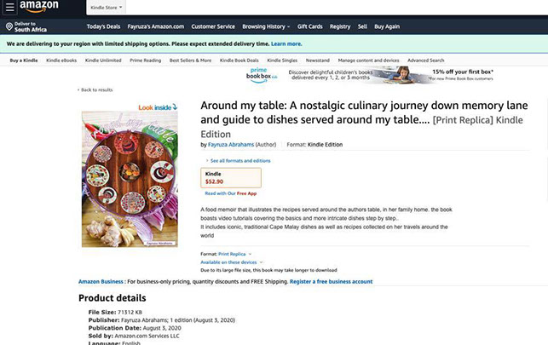The width and height of the screenshot is (548, 345).
Task: Expand the Browsing History dropdown
Action: tap(267, 26)
